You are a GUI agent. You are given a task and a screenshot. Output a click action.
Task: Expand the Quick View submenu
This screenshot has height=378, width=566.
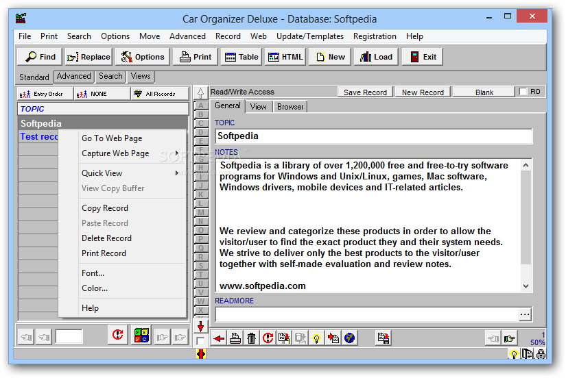(x=132, y=173)
